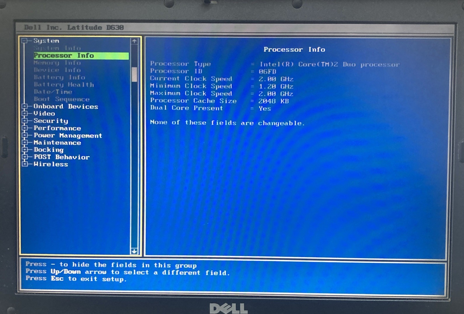Image resolution: width=464 pixels, height=314 pixels.
Task: Select the Performance label
Action: click(x=57, y=128)
